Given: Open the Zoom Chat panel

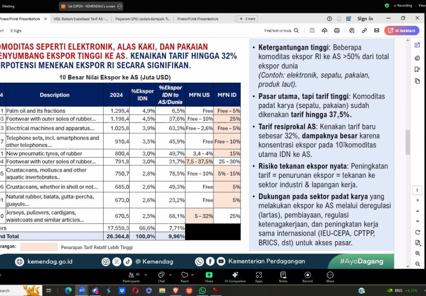Looking at the screenshot, I should click(x=161, y=277).
